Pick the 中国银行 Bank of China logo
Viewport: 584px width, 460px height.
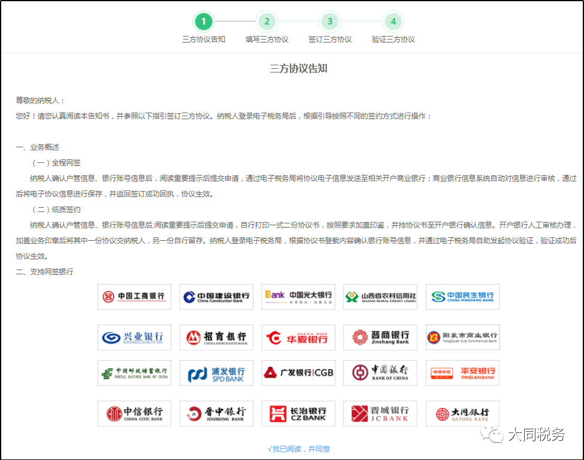[380, 373]
